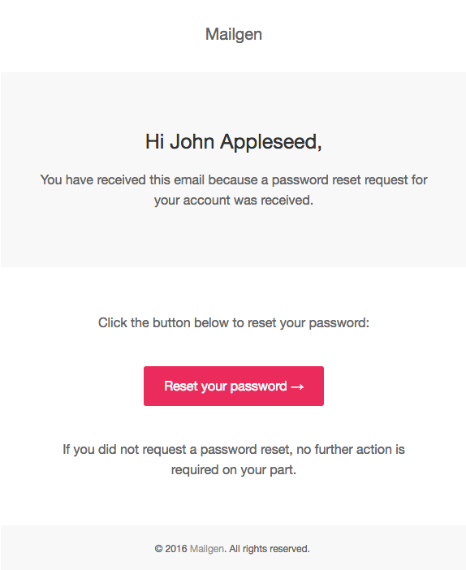The width and height of the screenshot is (466, 570).
Task: Open the Mailgen link in the footer
Action: (206, 549)
